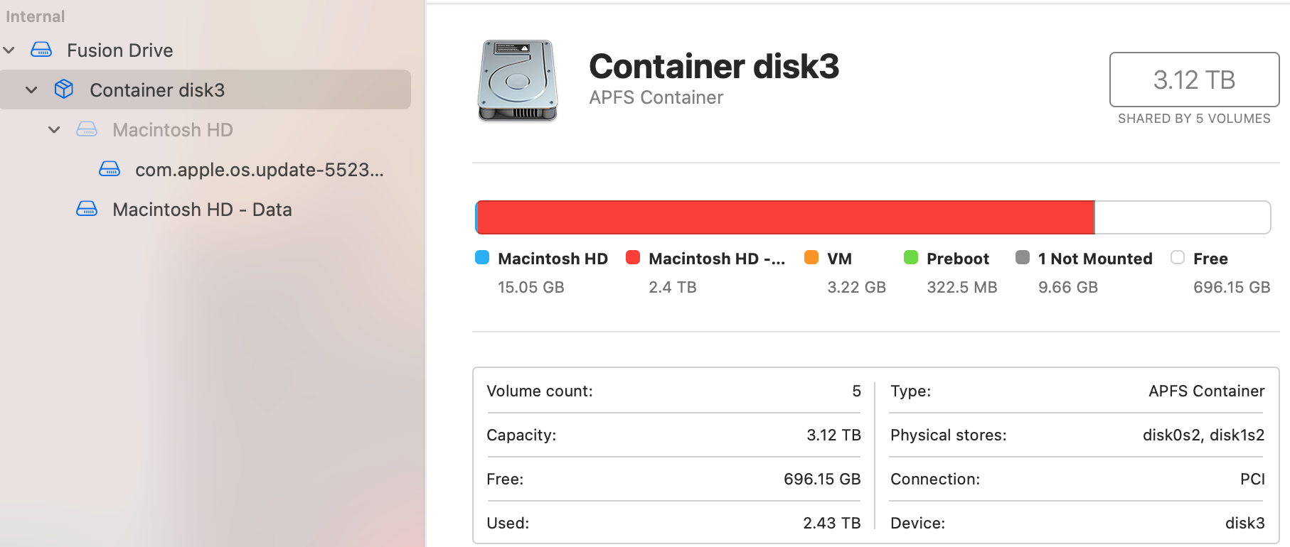Select the com.apple.os.update snapshot entry
Screen dimensions: 1290x547
coord(259,170)
